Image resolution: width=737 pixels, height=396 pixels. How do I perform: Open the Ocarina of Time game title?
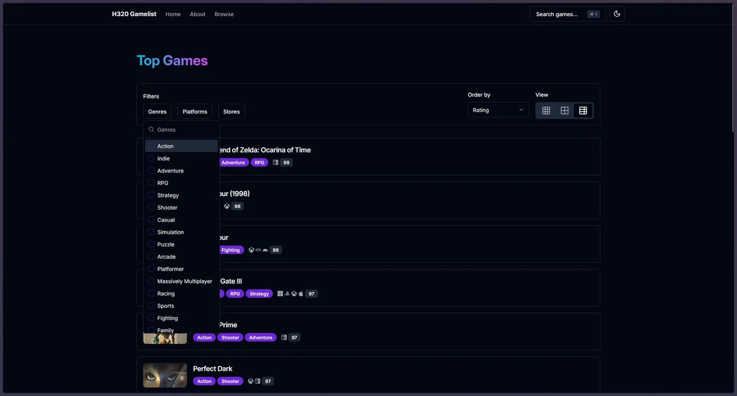(265, 150)
